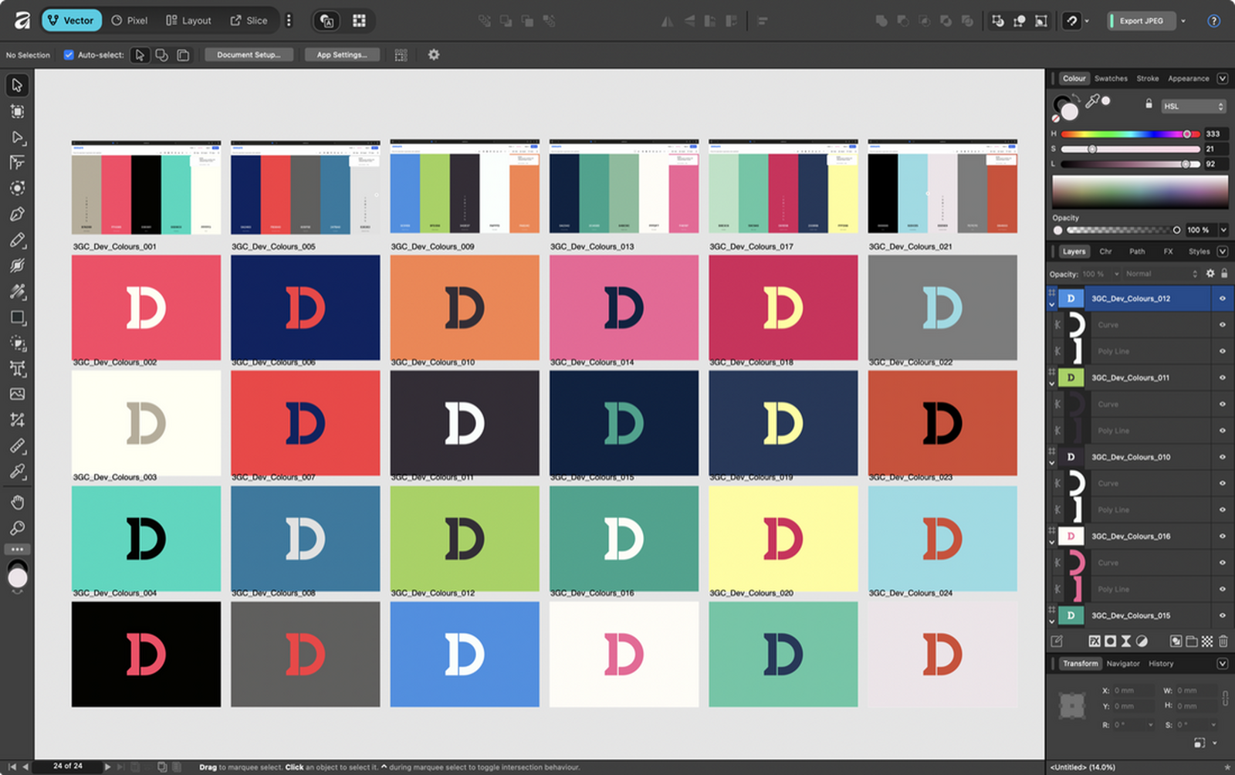Collapse the 3GC_Dev_Colours_011 layer group
Image resolution: width=1235 pixels, height=775 pixels.
[1051, 384]
